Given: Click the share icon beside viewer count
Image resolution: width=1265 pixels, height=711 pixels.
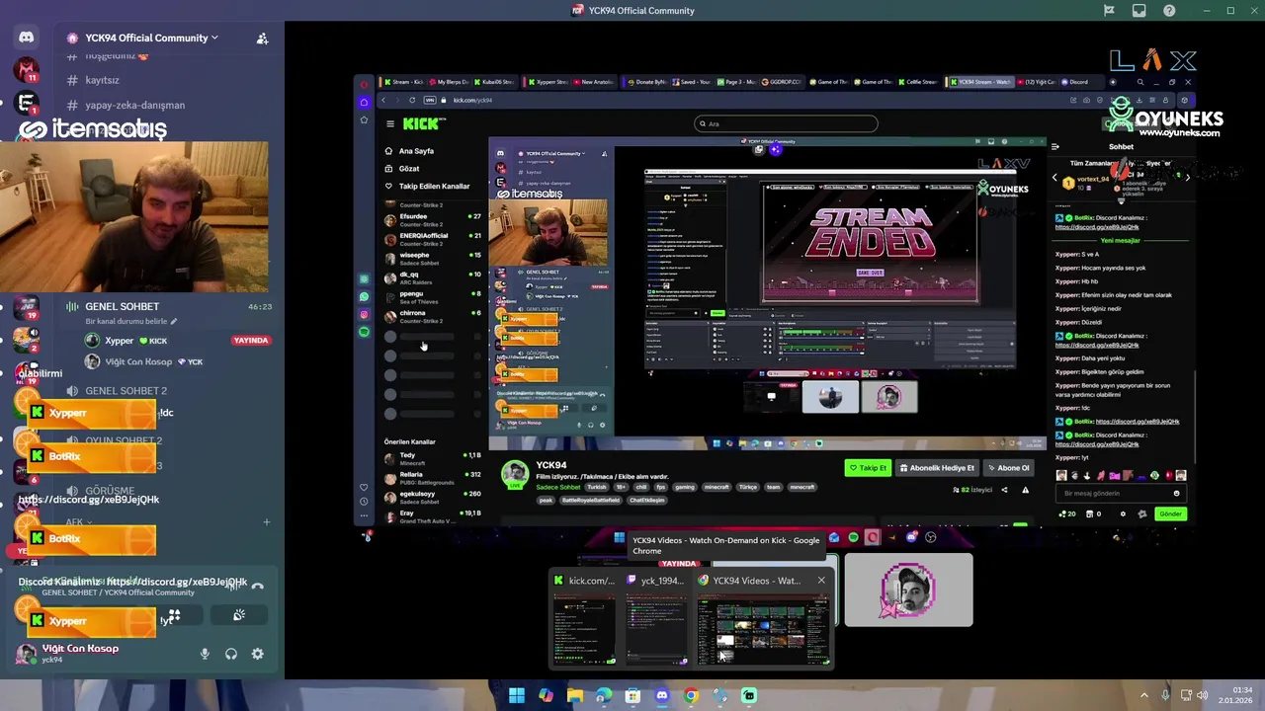Looking at the screenshot, I should click(1004, 490).
